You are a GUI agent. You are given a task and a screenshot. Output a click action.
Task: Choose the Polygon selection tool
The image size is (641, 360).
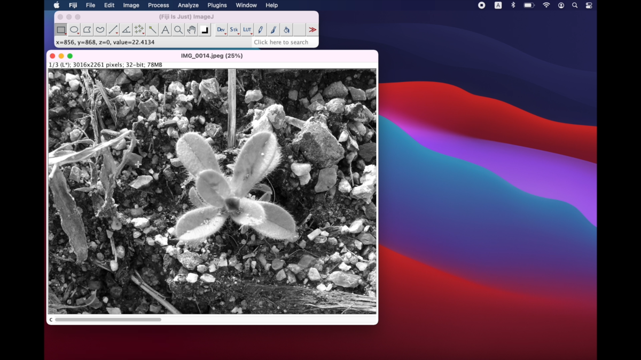[87, 30]
